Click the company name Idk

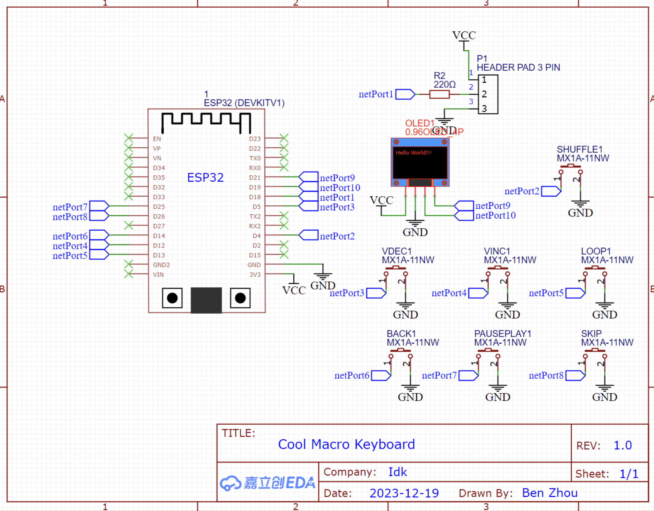click(x=398, y=472)
